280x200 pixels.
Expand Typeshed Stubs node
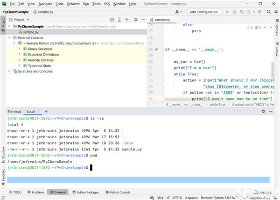click(x=19, y=65)
